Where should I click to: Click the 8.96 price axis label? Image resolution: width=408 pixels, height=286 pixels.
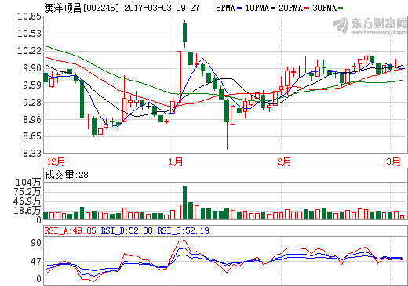(32, 120)
